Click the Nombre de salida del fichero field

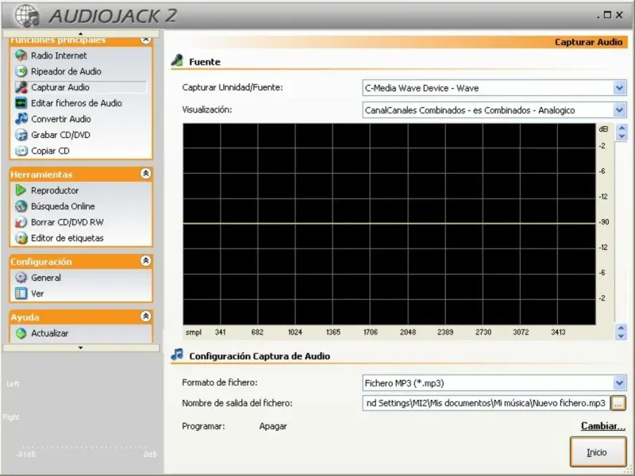[x=486, y=403]
